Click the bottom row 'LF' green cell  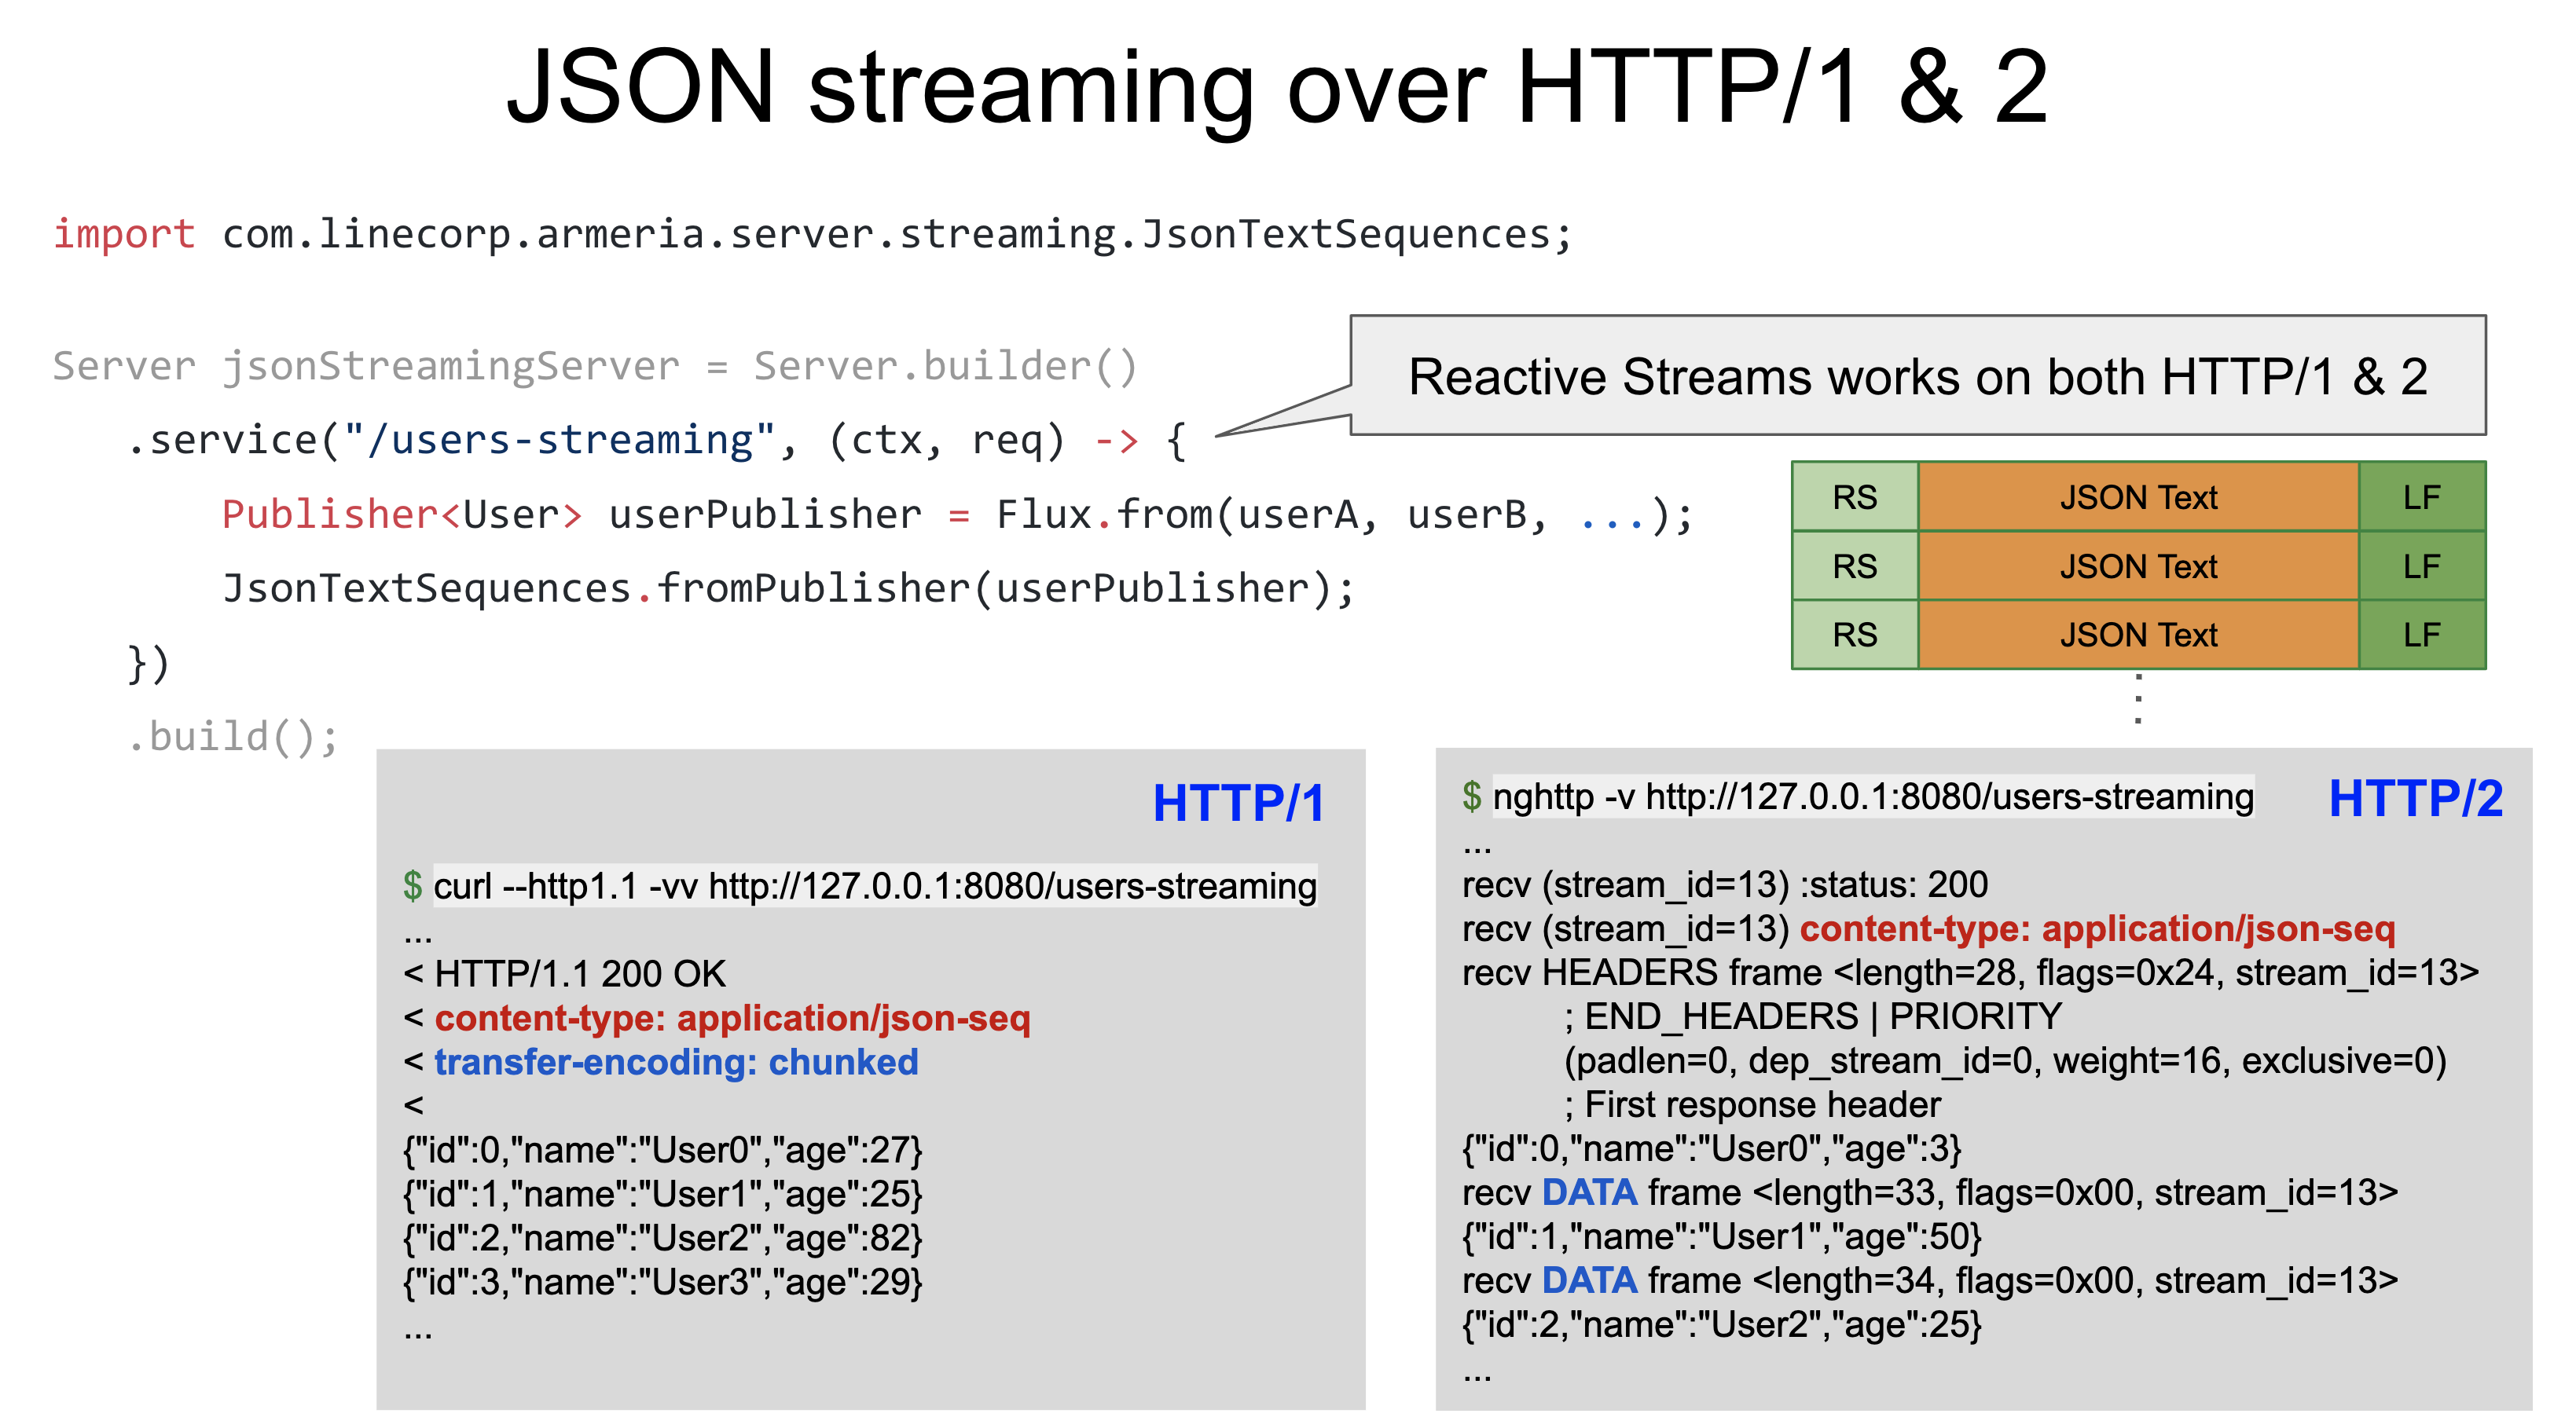tap(2421, 635)
